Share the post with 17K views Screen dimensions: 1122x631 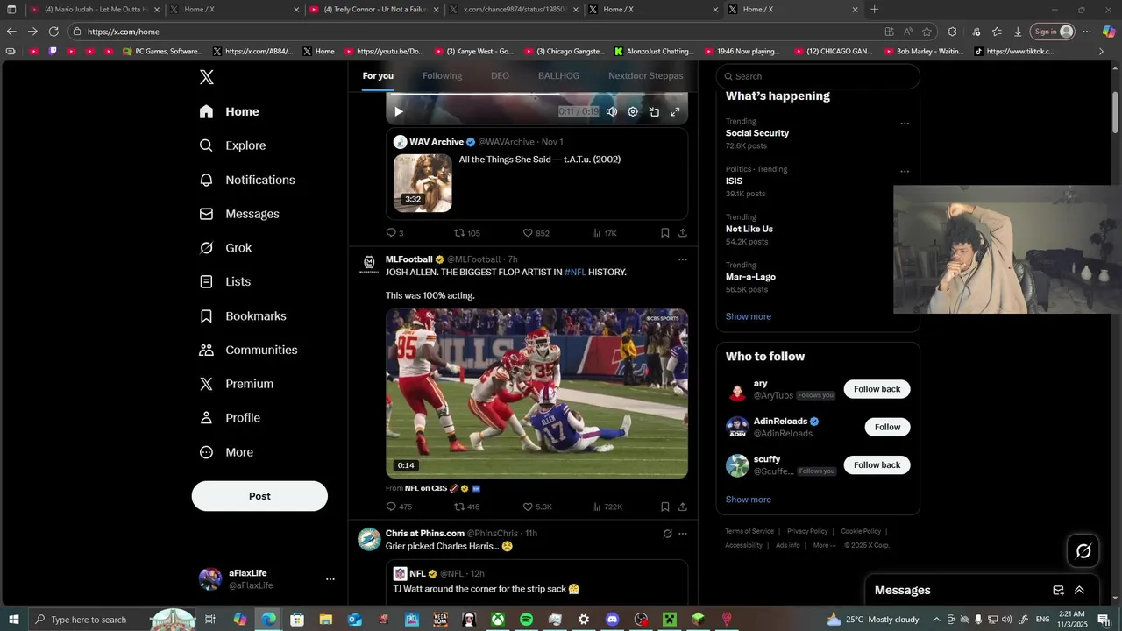click(x=682, y=233)
